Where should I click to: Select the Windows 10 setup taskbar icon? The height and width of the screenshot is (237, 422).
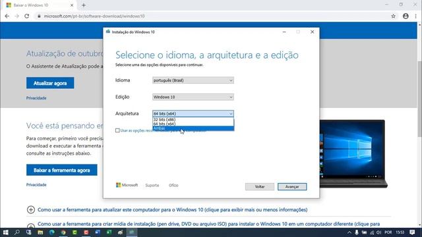point(132,232)
